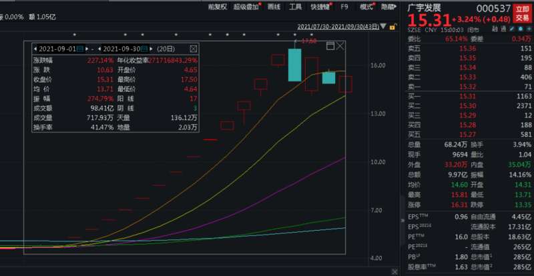Click the 通 connect tag
This screenshot has width=534, height=276.
[x=503, y=29]
